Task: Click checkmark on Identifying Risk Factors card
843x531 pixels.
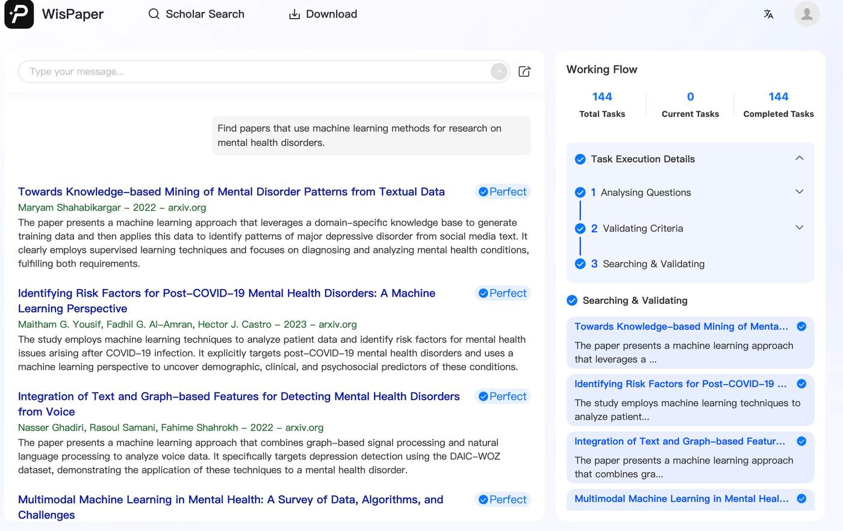Action: tap(801, 383)
